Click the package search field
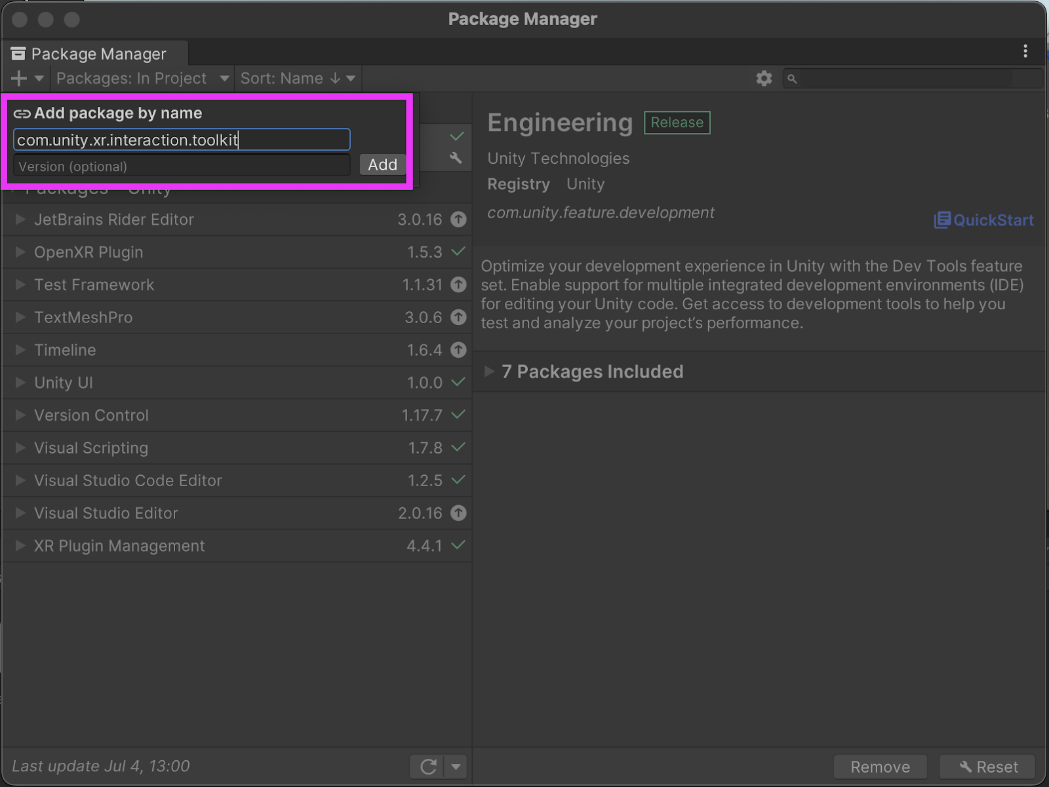This screenshot has width=1049, height=787. click(x=913, y=79)
